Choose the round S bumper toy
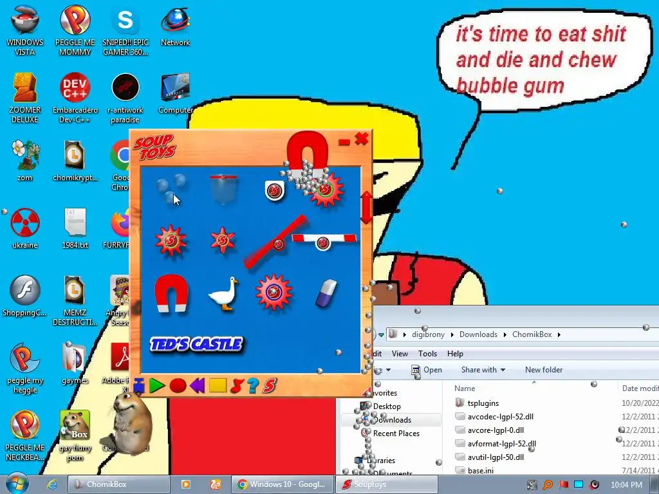 pos(274,191)
